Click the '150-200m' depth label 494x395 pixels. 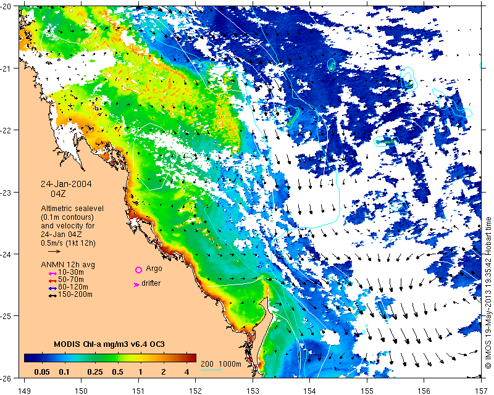(x=75, y=294)
